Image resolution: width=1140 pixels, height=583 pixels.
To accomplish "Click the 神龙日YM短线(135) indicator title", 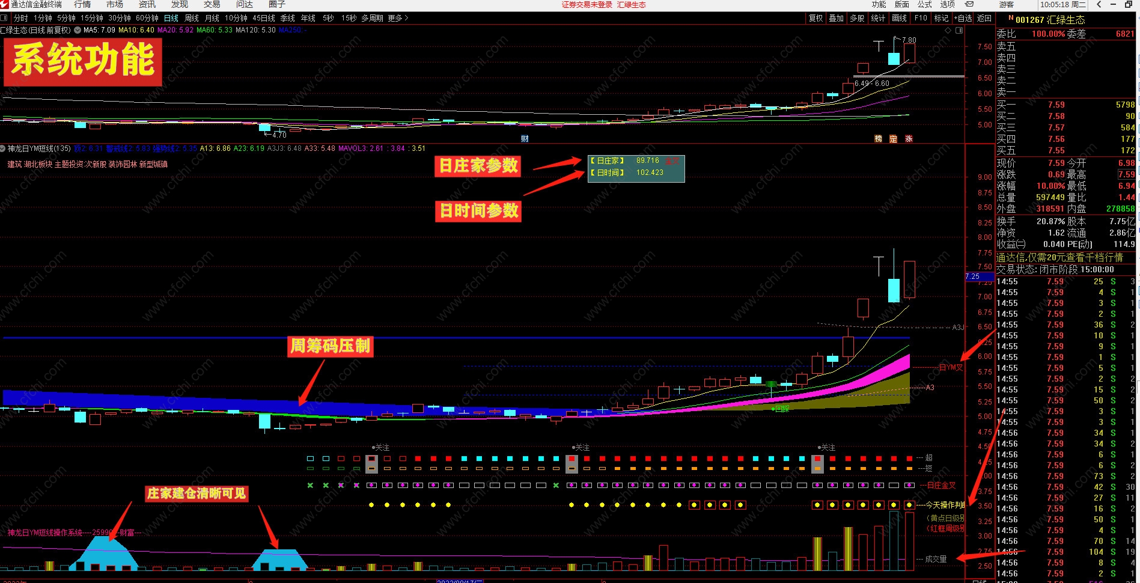I will click(x=39, y=148).
